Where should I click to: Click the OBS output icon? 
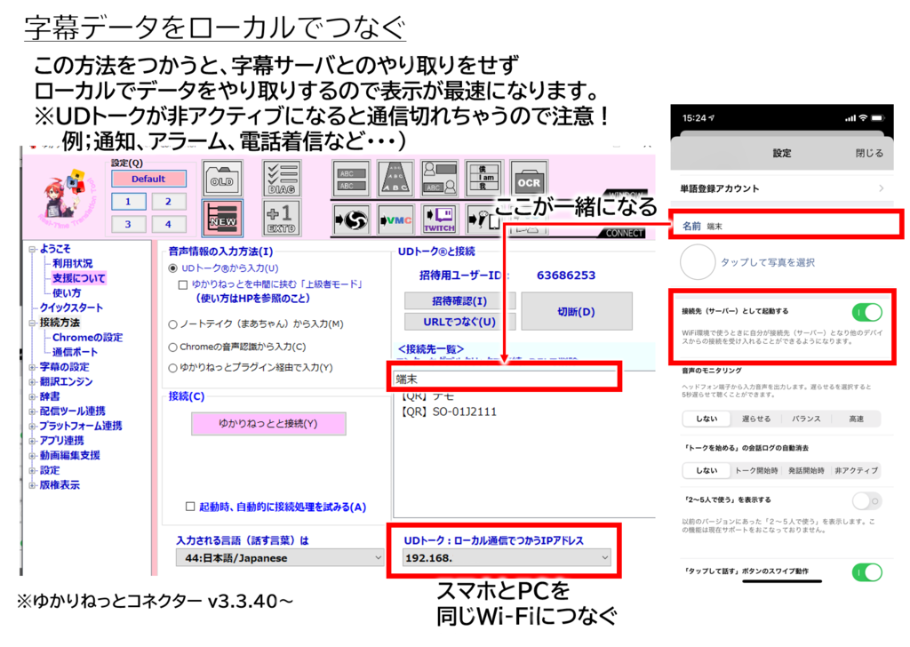tap(352, 220)
